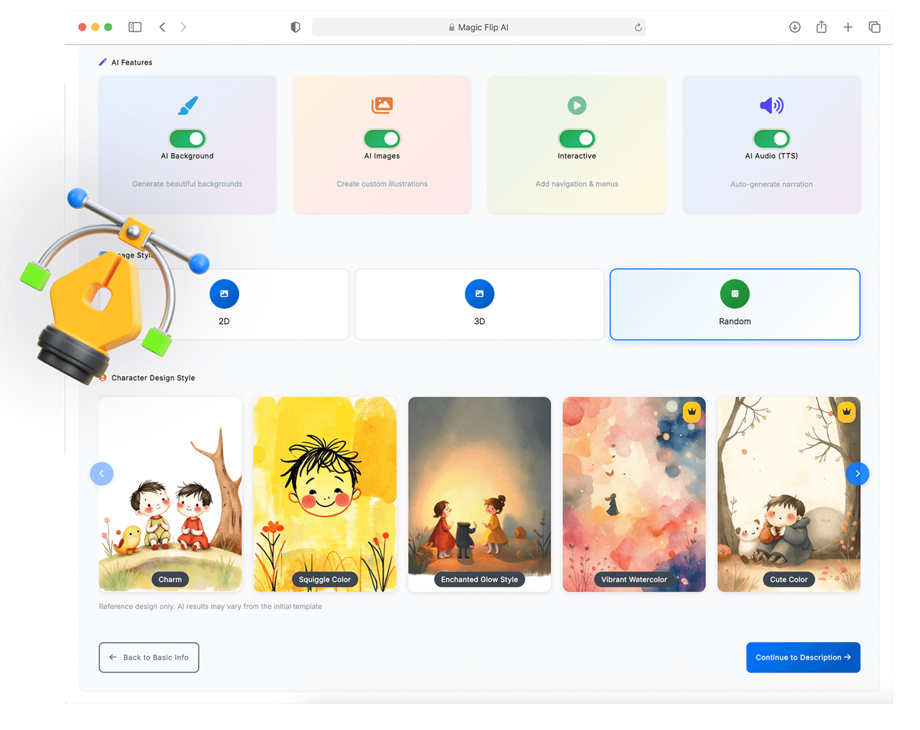The image size is (920, 730).
Task: Go to previous styles with left chevron
Action: point(102,474)
